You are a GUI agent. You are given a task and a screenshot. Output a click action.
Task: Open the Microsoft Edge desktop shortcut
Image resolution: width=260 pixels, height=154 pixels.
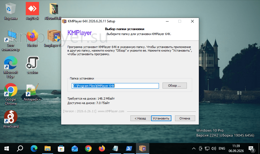11,67
